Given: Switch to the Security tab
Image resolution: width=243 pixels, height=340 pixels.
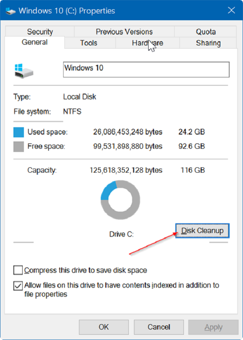Looking at the screenshot, I should (40, 32).
